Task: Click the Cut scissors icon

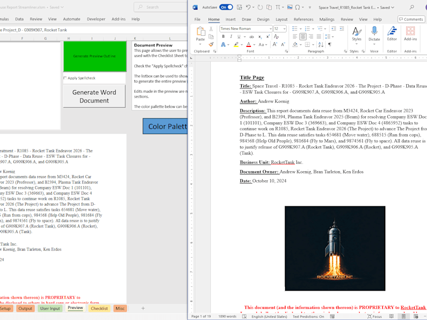Action: [x=211, y=29]
